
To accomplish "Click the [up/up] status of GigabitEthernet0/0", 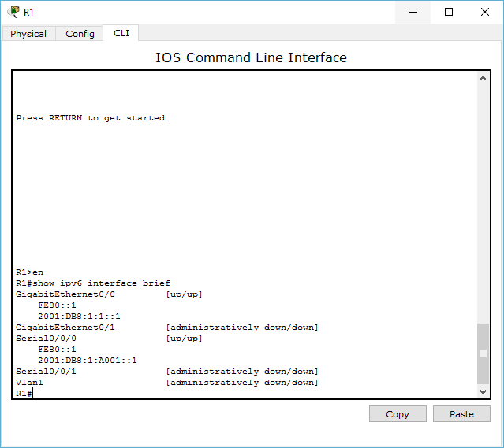I will 185,294.
